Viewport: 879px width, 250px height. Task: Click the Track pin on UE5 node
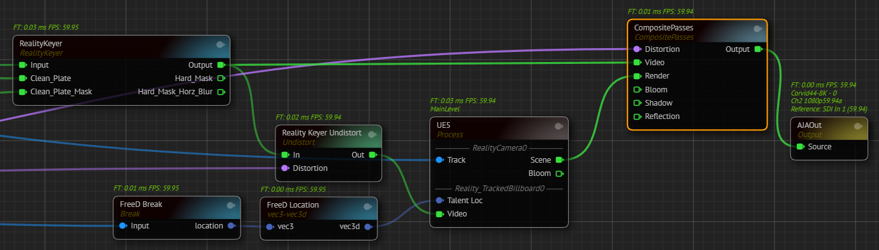pyautogui.click(x=439, y=160)
